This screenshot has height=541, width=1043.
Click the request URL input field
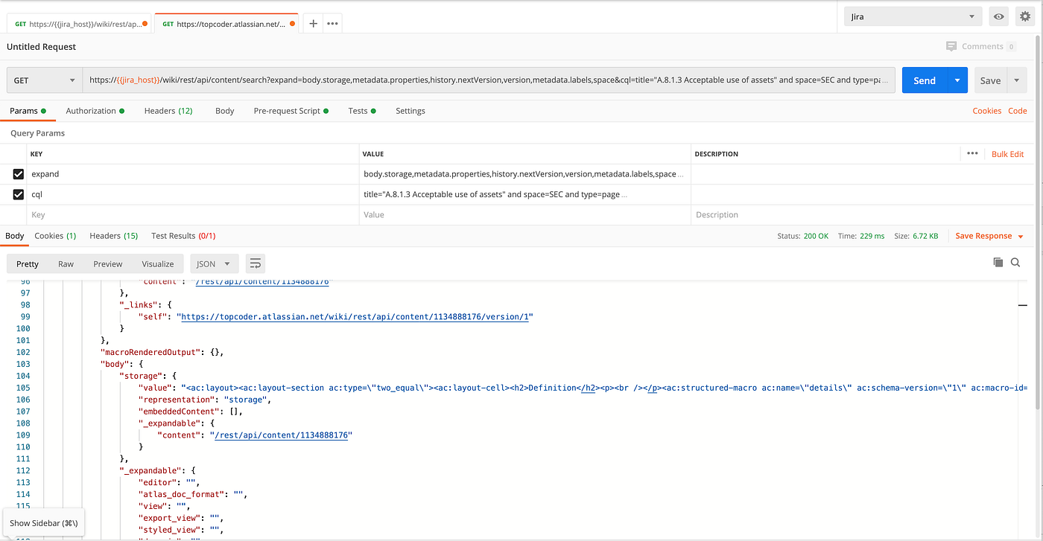484,80
